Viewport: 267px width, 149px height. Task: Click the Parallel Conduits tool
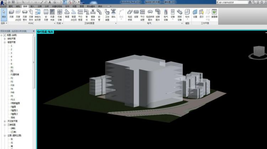142,15
